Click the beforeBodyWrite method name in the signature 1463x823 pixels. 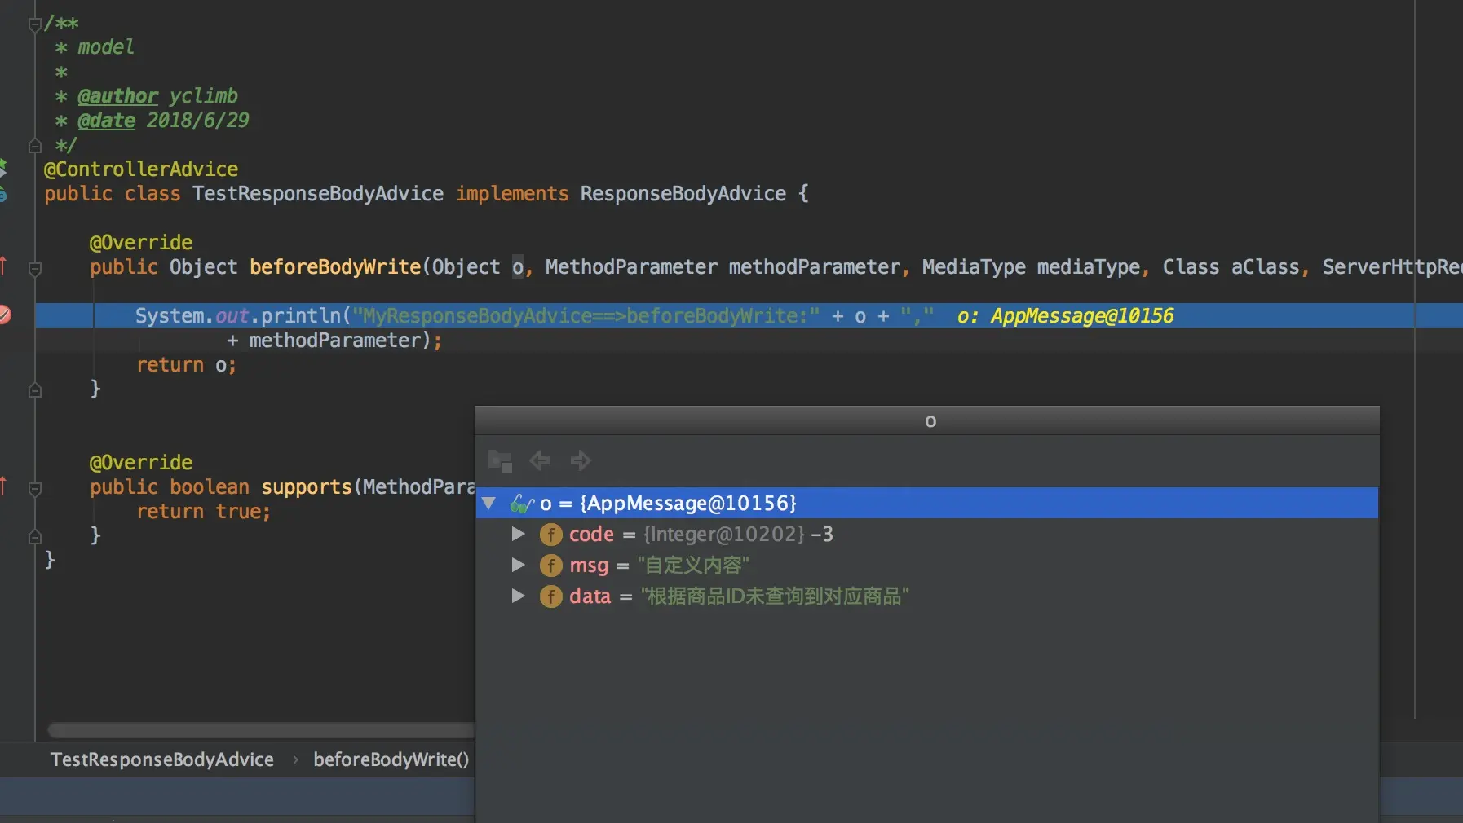(335, 267)
